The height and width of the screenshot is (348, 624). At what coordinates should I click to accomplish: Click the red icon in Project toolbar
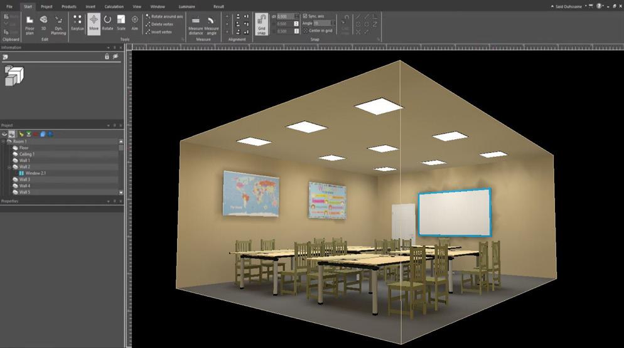point(36,134)
